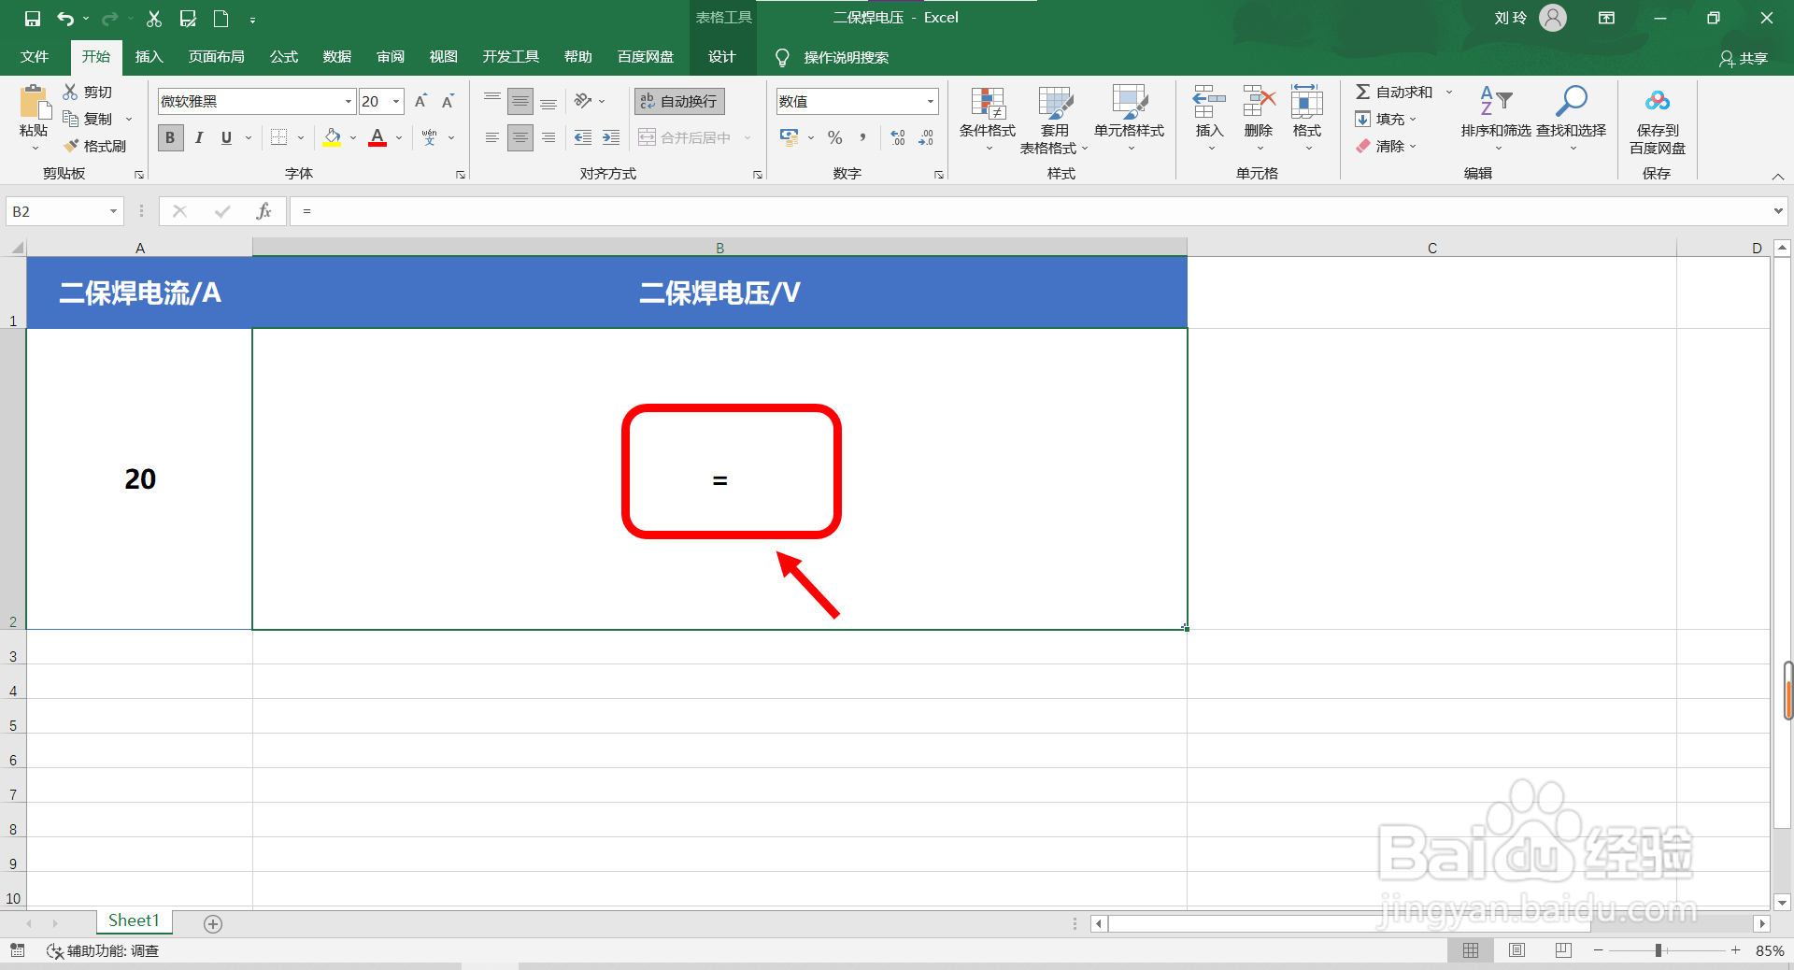Increase indent in alignment group

point(611,137)
